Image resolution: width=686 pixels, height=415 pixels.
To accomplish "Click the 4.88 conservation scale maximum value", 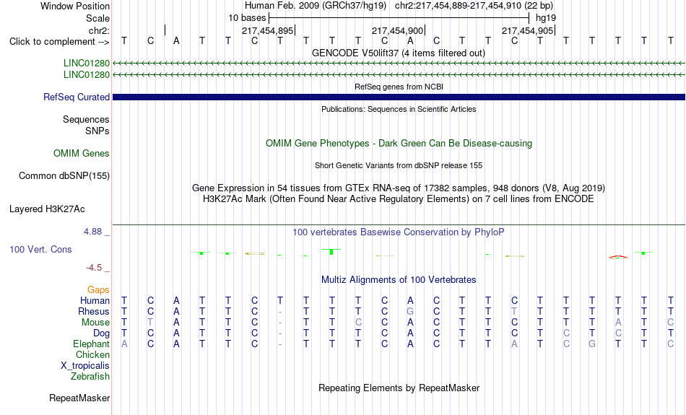I will click(92, 232).
